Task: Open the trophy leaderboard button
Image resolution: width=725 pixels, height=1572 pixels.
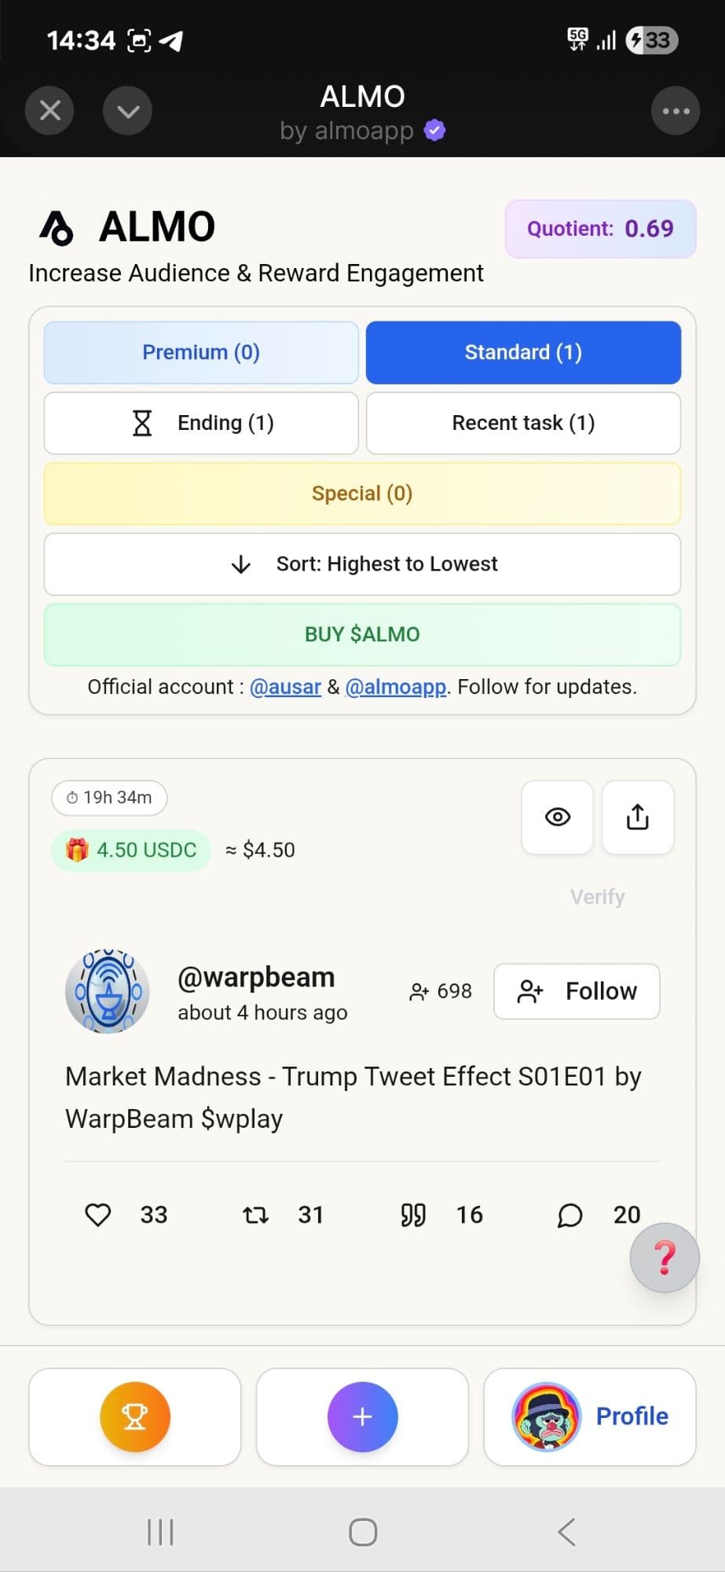Action: (135, 1416)
